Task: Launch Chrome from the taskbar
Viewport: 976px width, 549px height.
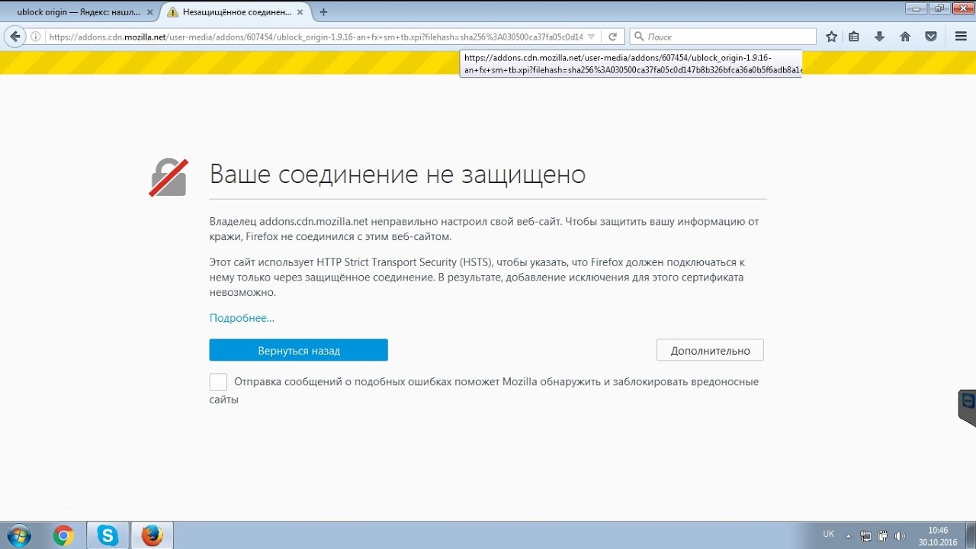Action: point(63,536)
